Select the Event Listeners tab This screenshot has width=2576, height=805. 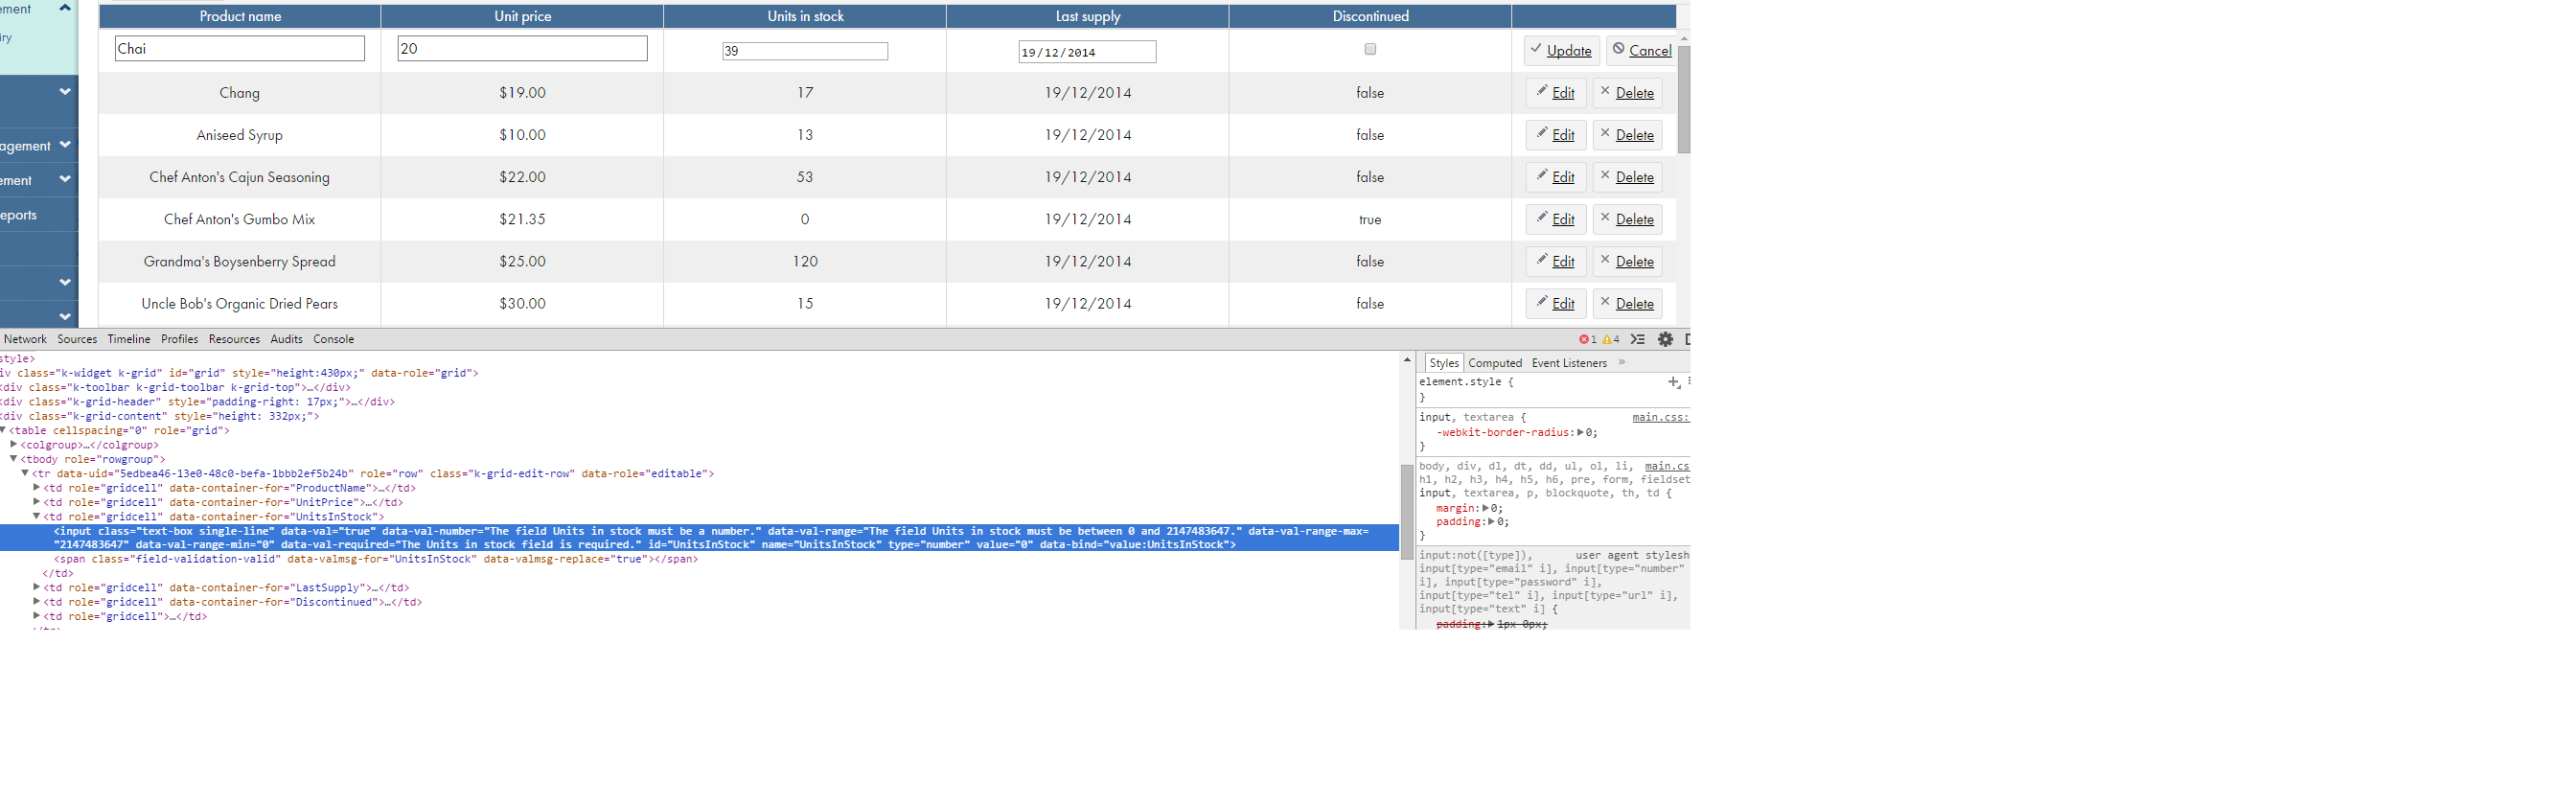tap(1569, 363)
